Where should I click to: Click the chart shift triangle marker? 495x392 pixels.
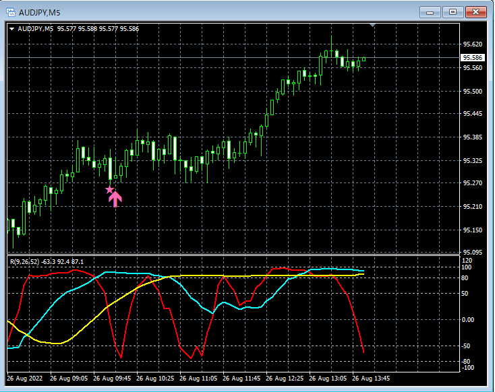pyautogui.click(x=372, y=25)
